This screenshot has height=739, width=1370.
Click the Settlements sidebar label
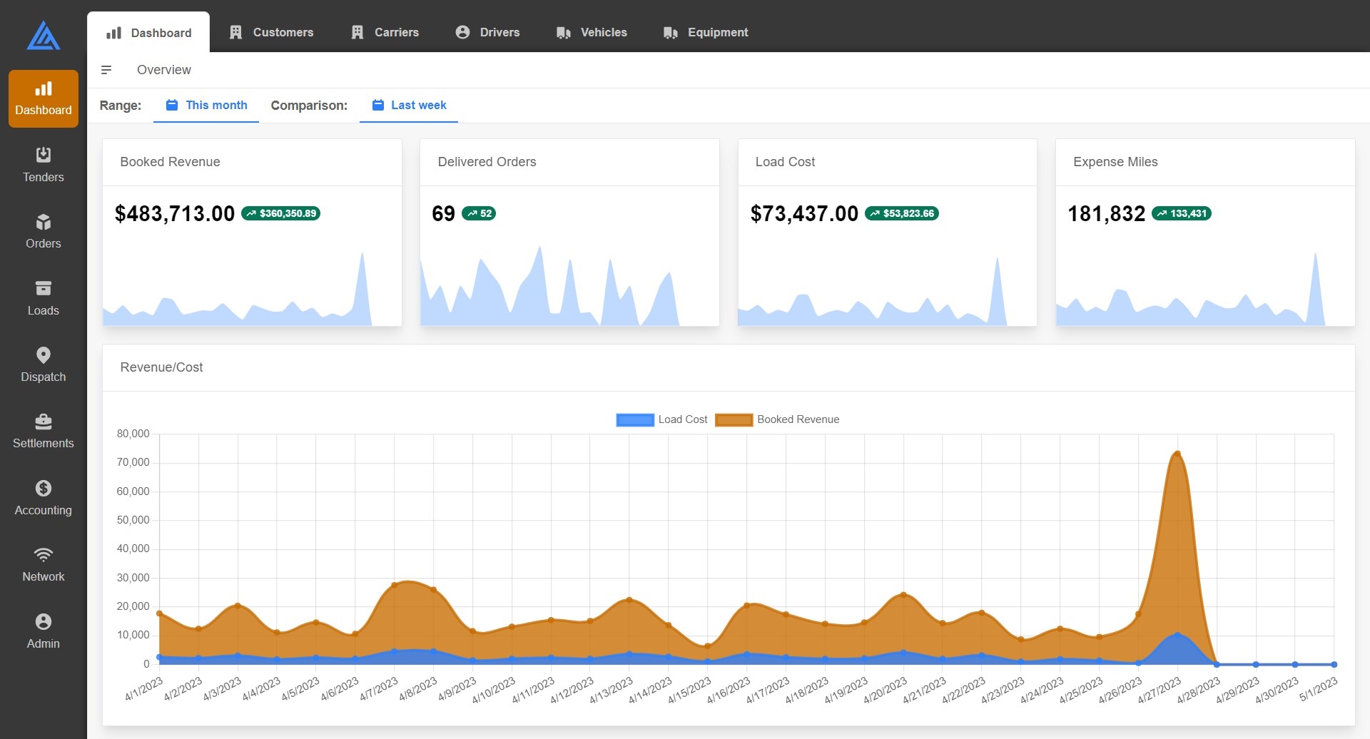pos(44,443)
